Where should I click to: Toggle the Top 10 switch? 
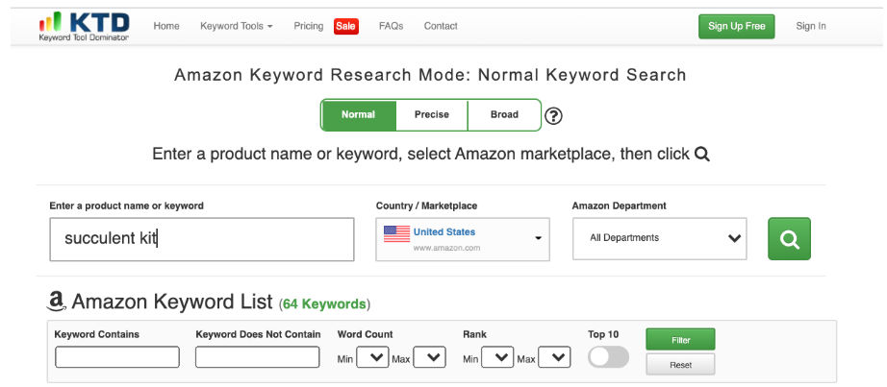(608, 357)
